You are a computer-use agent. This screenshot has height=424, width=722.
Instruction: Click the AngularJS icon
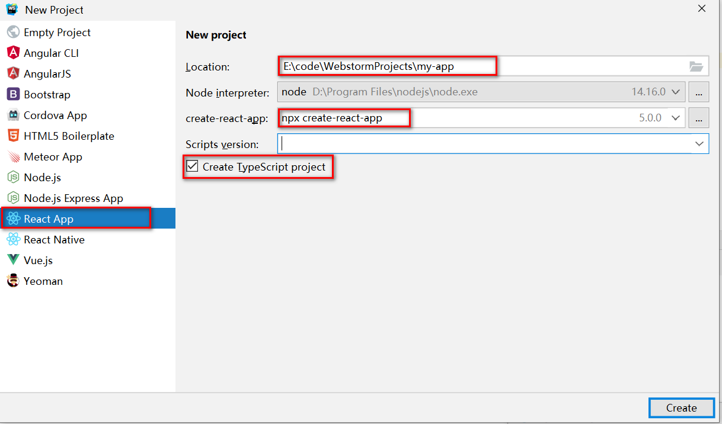click(13, 73)
